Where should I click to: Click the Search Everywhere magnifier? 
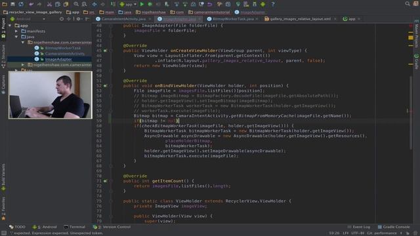coord(408,4)
